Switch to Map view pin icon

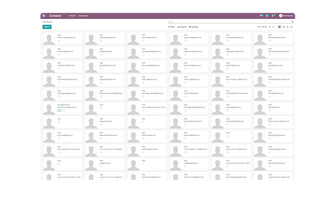click(x=288, y=27)
